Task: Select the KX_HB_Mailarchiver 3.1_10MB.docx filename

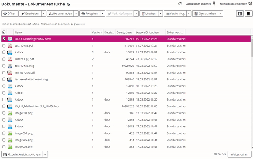Action: [37, 106]
